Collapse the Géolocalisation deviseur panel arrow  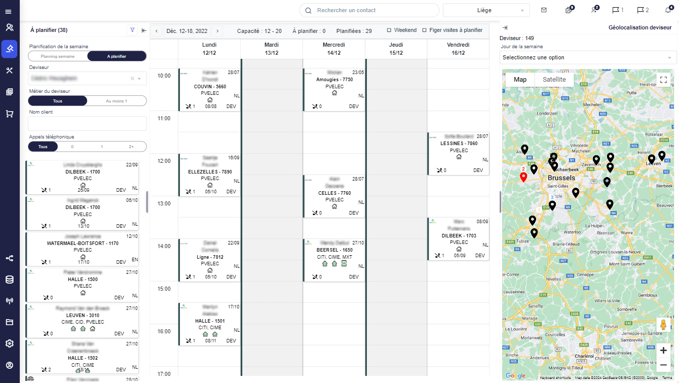click(x=505, y=28)
